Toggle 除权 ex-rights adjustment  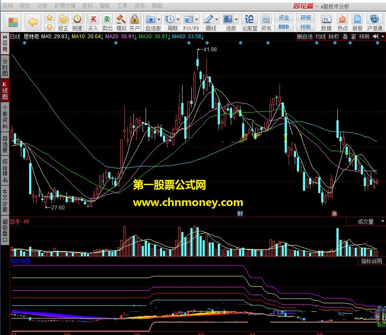click(x=334, y=36)
